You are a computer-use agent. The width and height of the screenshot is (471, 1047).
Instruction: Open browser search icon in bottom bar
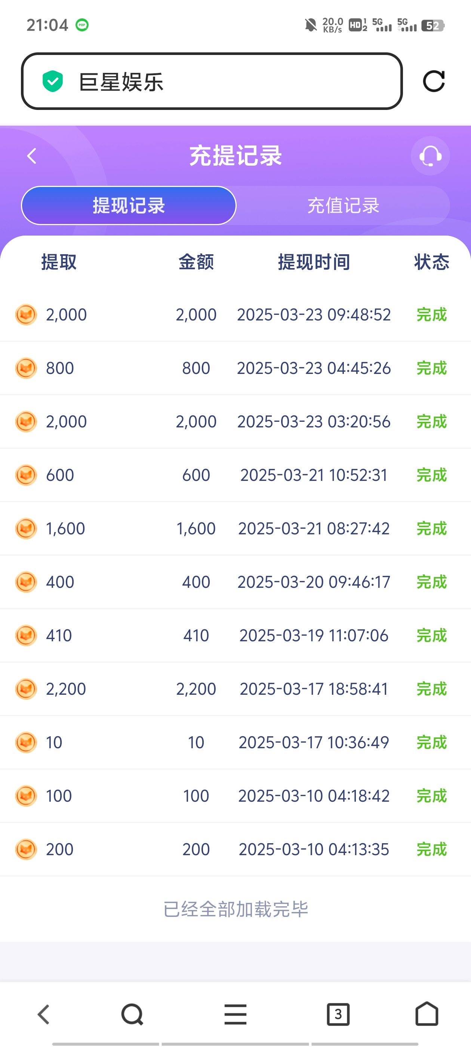pos(132,1014)
